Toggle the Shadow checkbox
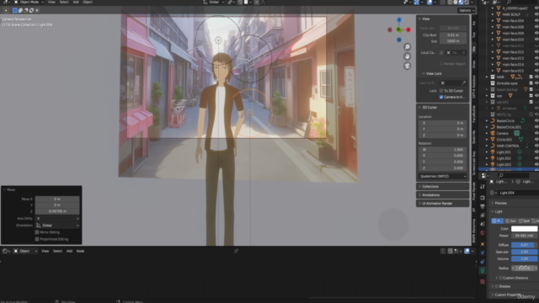 tap(497, 286)
